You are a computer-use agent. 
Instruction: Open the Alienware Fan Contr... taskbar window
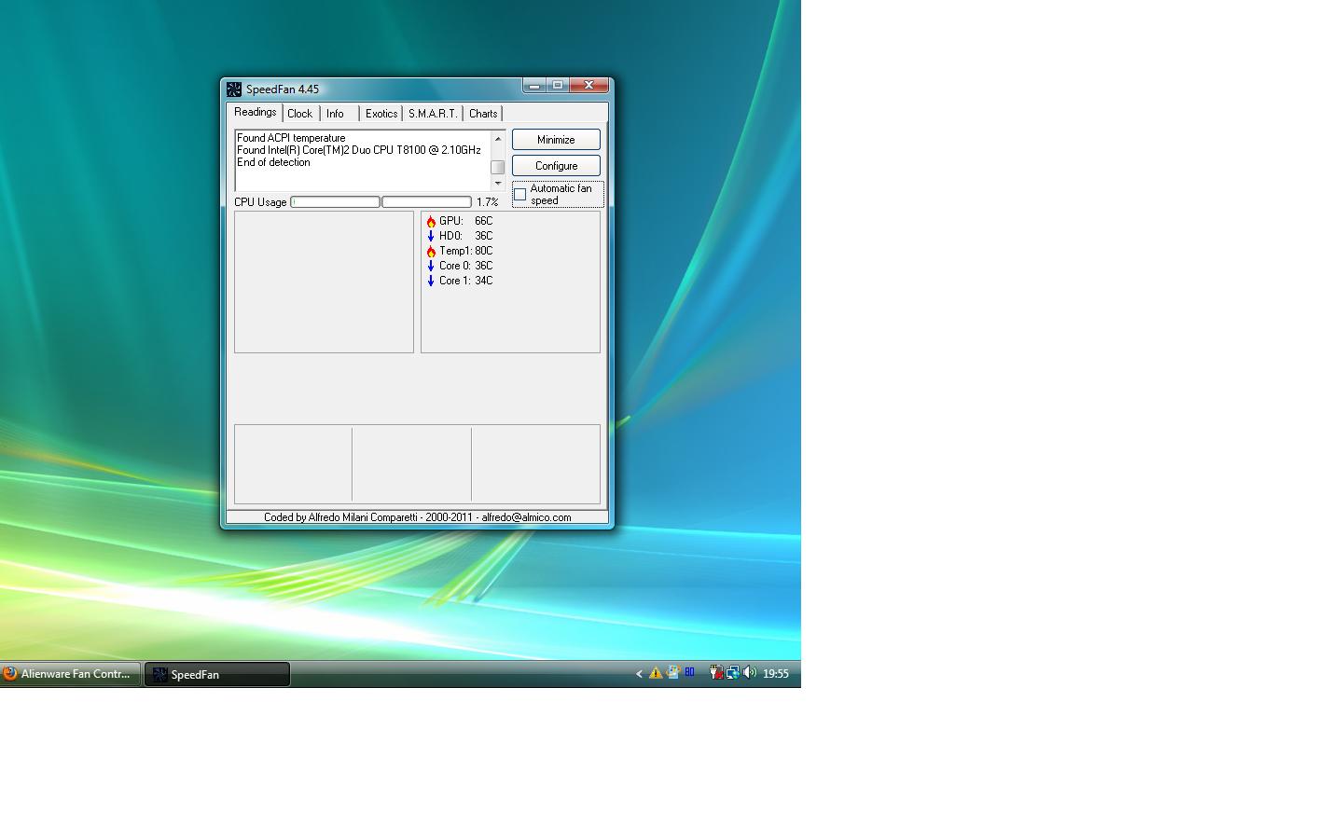71,674
